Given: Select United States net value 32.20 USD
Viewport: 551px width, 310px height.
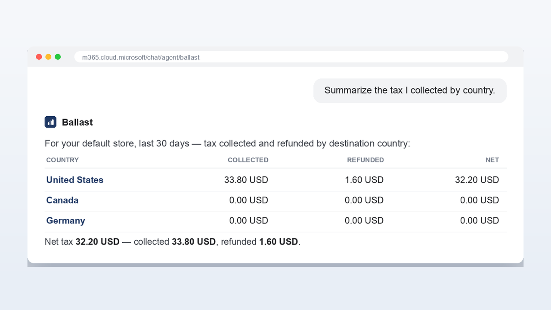Looking at the screenshot, I should point(477,180).
